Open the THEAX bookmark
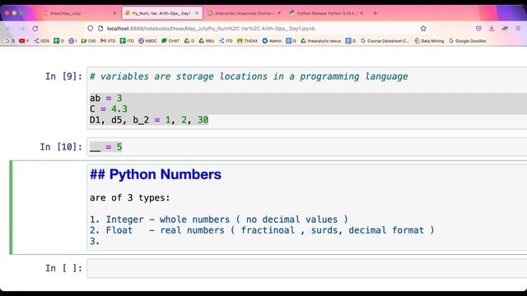Viewport: 527px width, 296px height. [247, 41]
